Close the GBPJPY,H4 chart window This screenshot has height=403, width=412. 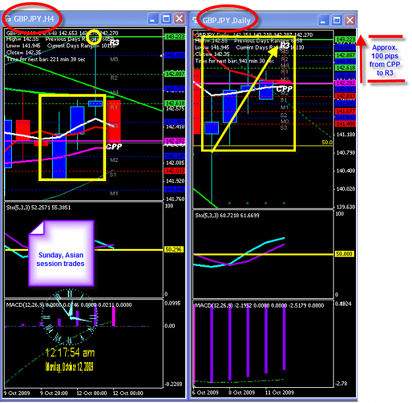(179, 18)
